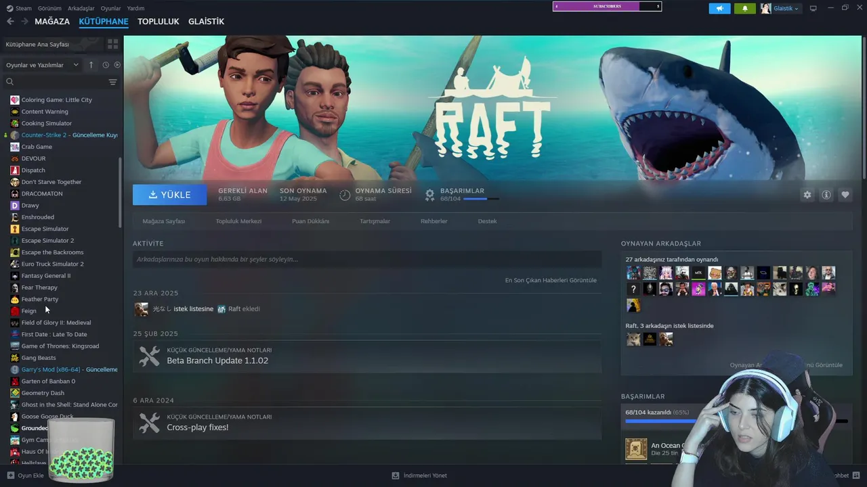Click the main page vertical scrollbar
This screenshot has height=487, width=867.
[x=864, y=108]
